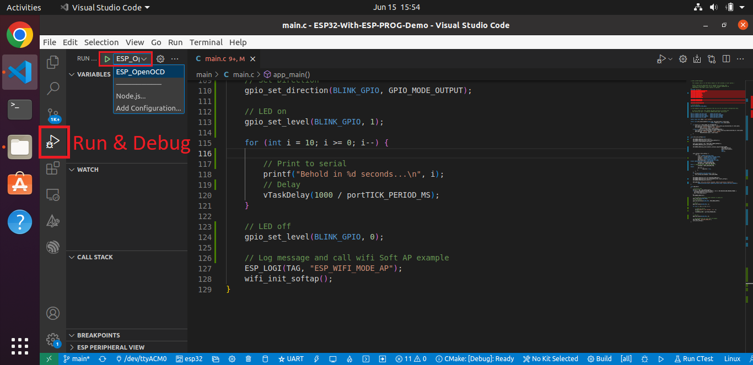Click the ESP-IDF monitor icon in the status bar
The width and height of the screenshot is (753, 365).
pos(333,359)
